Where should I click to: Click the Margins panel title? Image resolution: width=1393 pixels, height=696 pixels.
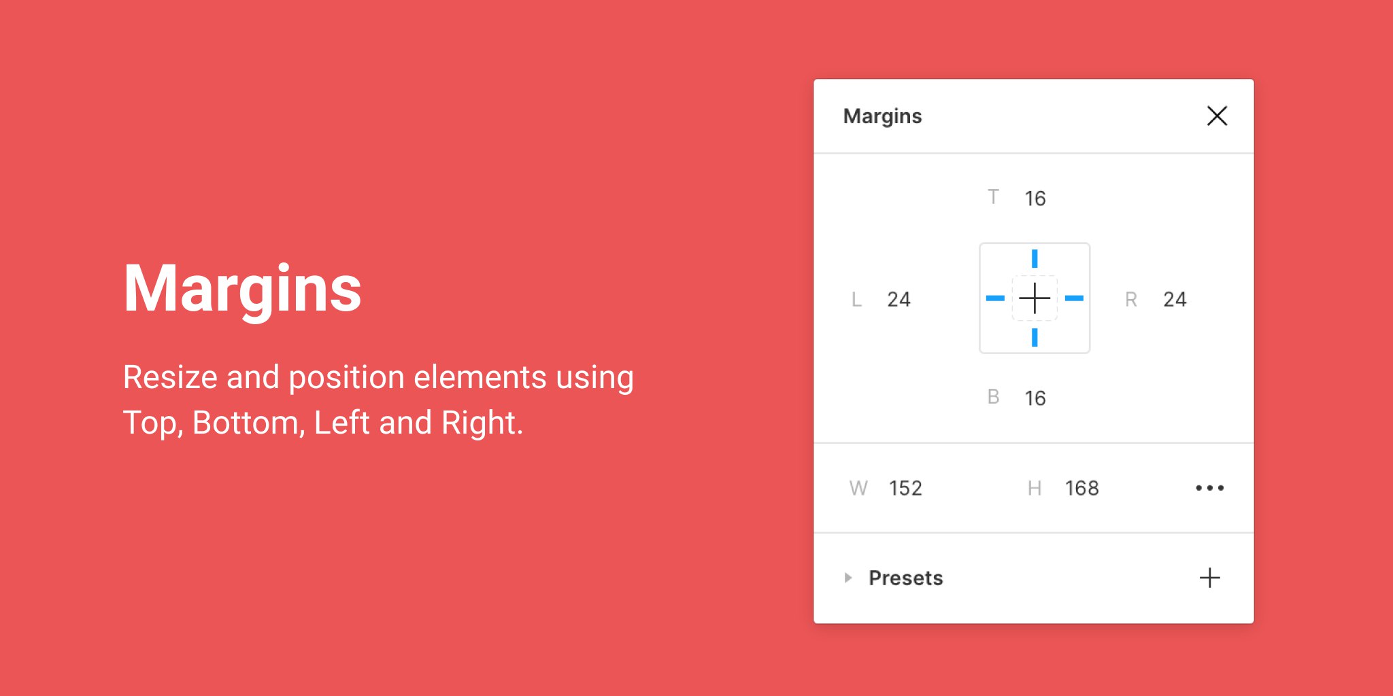882,116
